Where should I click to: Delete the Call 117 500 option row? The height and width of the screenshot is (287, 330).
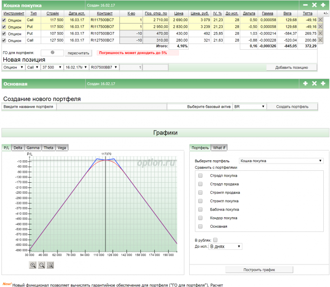(321, 20)
